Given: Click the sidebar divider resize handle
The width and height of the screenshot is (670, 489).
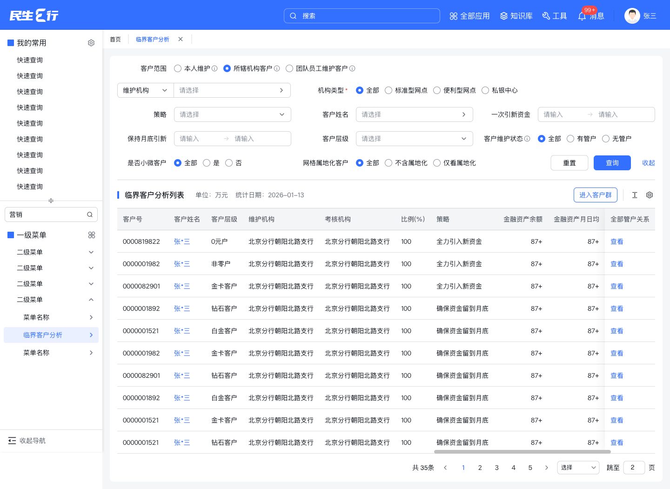Looking at the screenshot, I should [x=51, y=201].
